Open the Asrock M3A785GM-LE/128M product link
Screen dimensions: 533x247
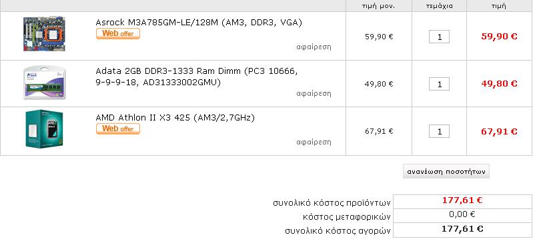click(x=199, y=23)
